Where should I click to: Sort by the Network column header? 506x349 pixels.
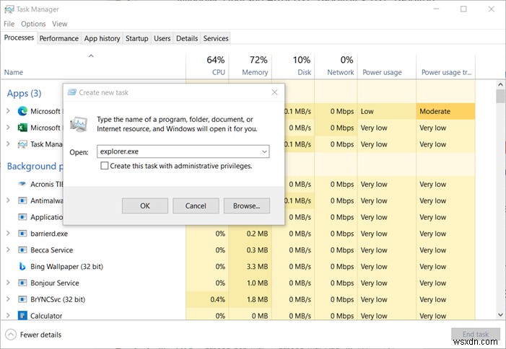click(336, 66)
